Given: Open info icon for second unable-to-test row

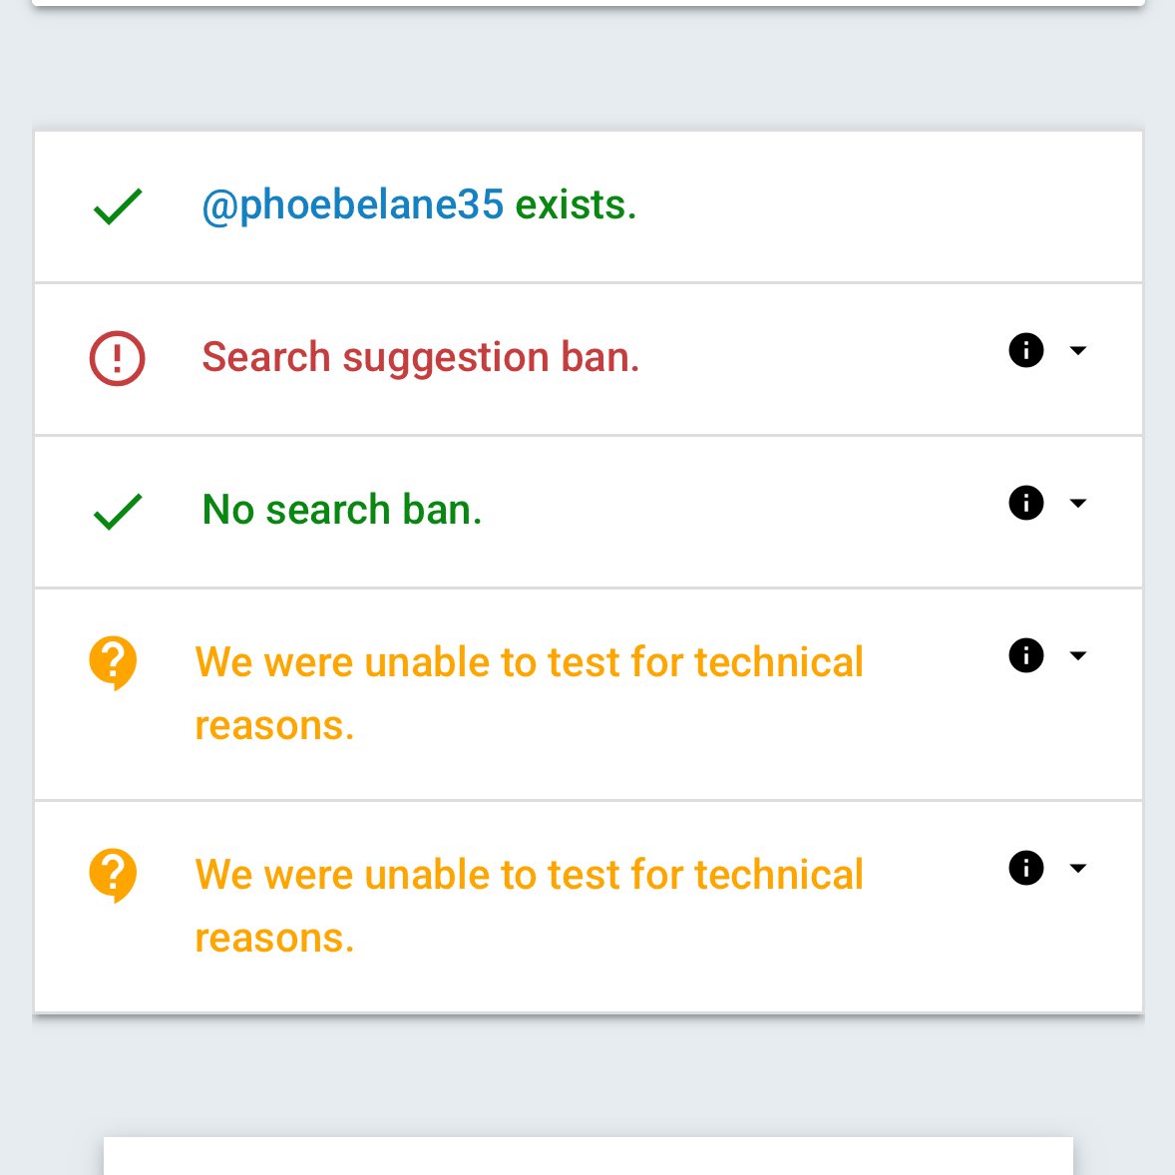Looking at the screenshot, I should [x=1025, y=868].
